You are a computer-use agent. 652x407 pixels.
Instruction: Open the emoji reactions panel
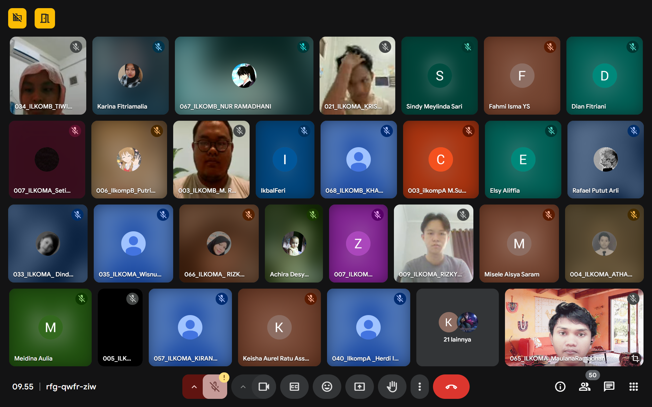click(327, 387)
